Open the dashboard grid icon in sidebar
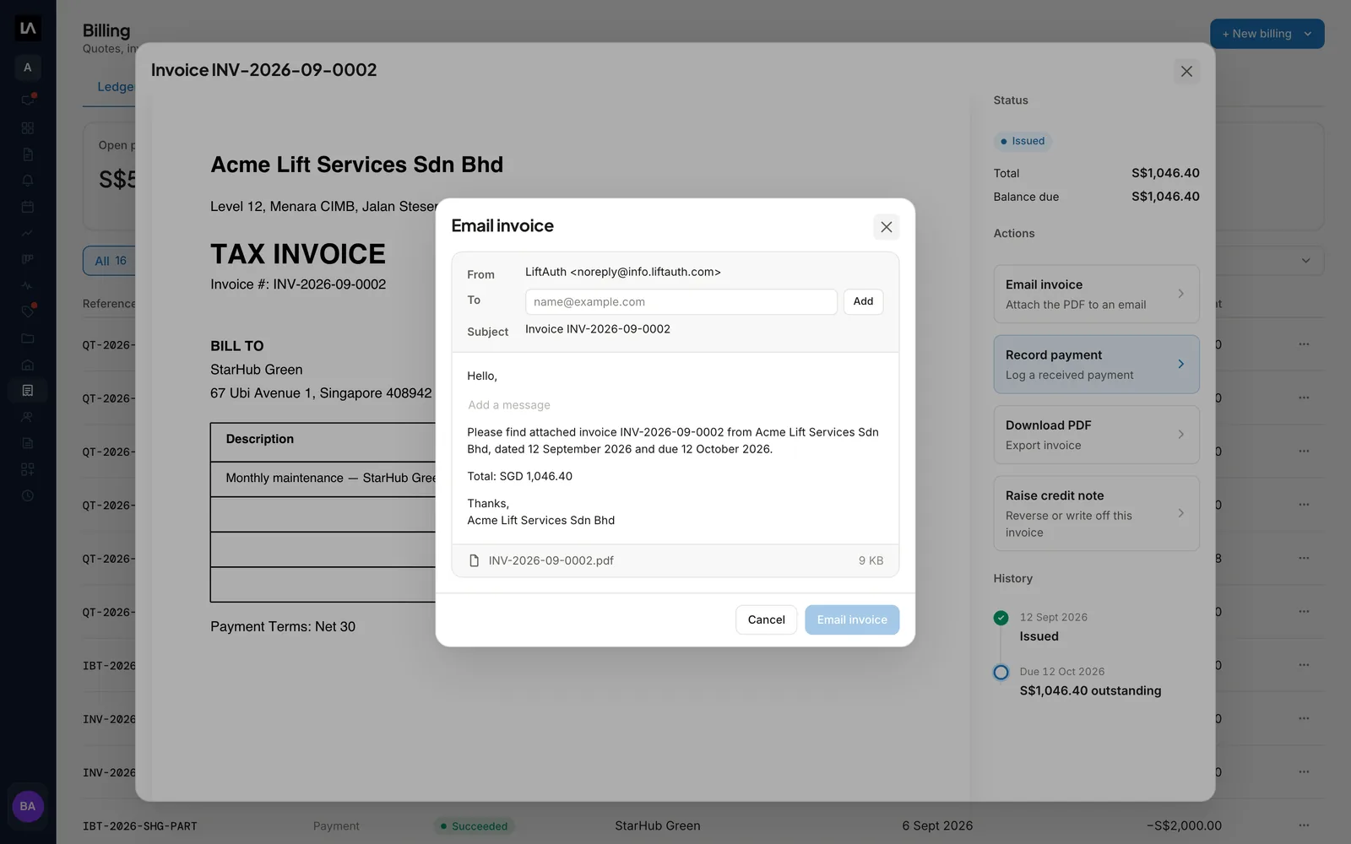The height and width of the screenshot is (844, 1351). (28, 128)
